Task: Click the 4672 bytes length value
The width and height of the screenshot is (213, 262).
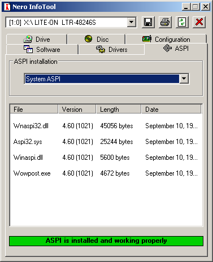Action: (x=115, y=173)
